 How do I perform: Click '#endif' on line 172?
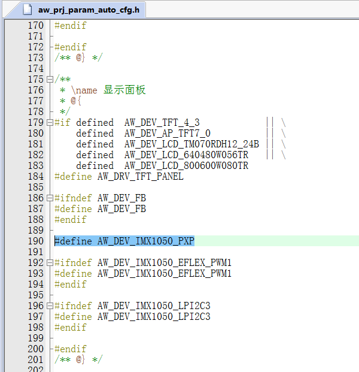coord(71,47)
